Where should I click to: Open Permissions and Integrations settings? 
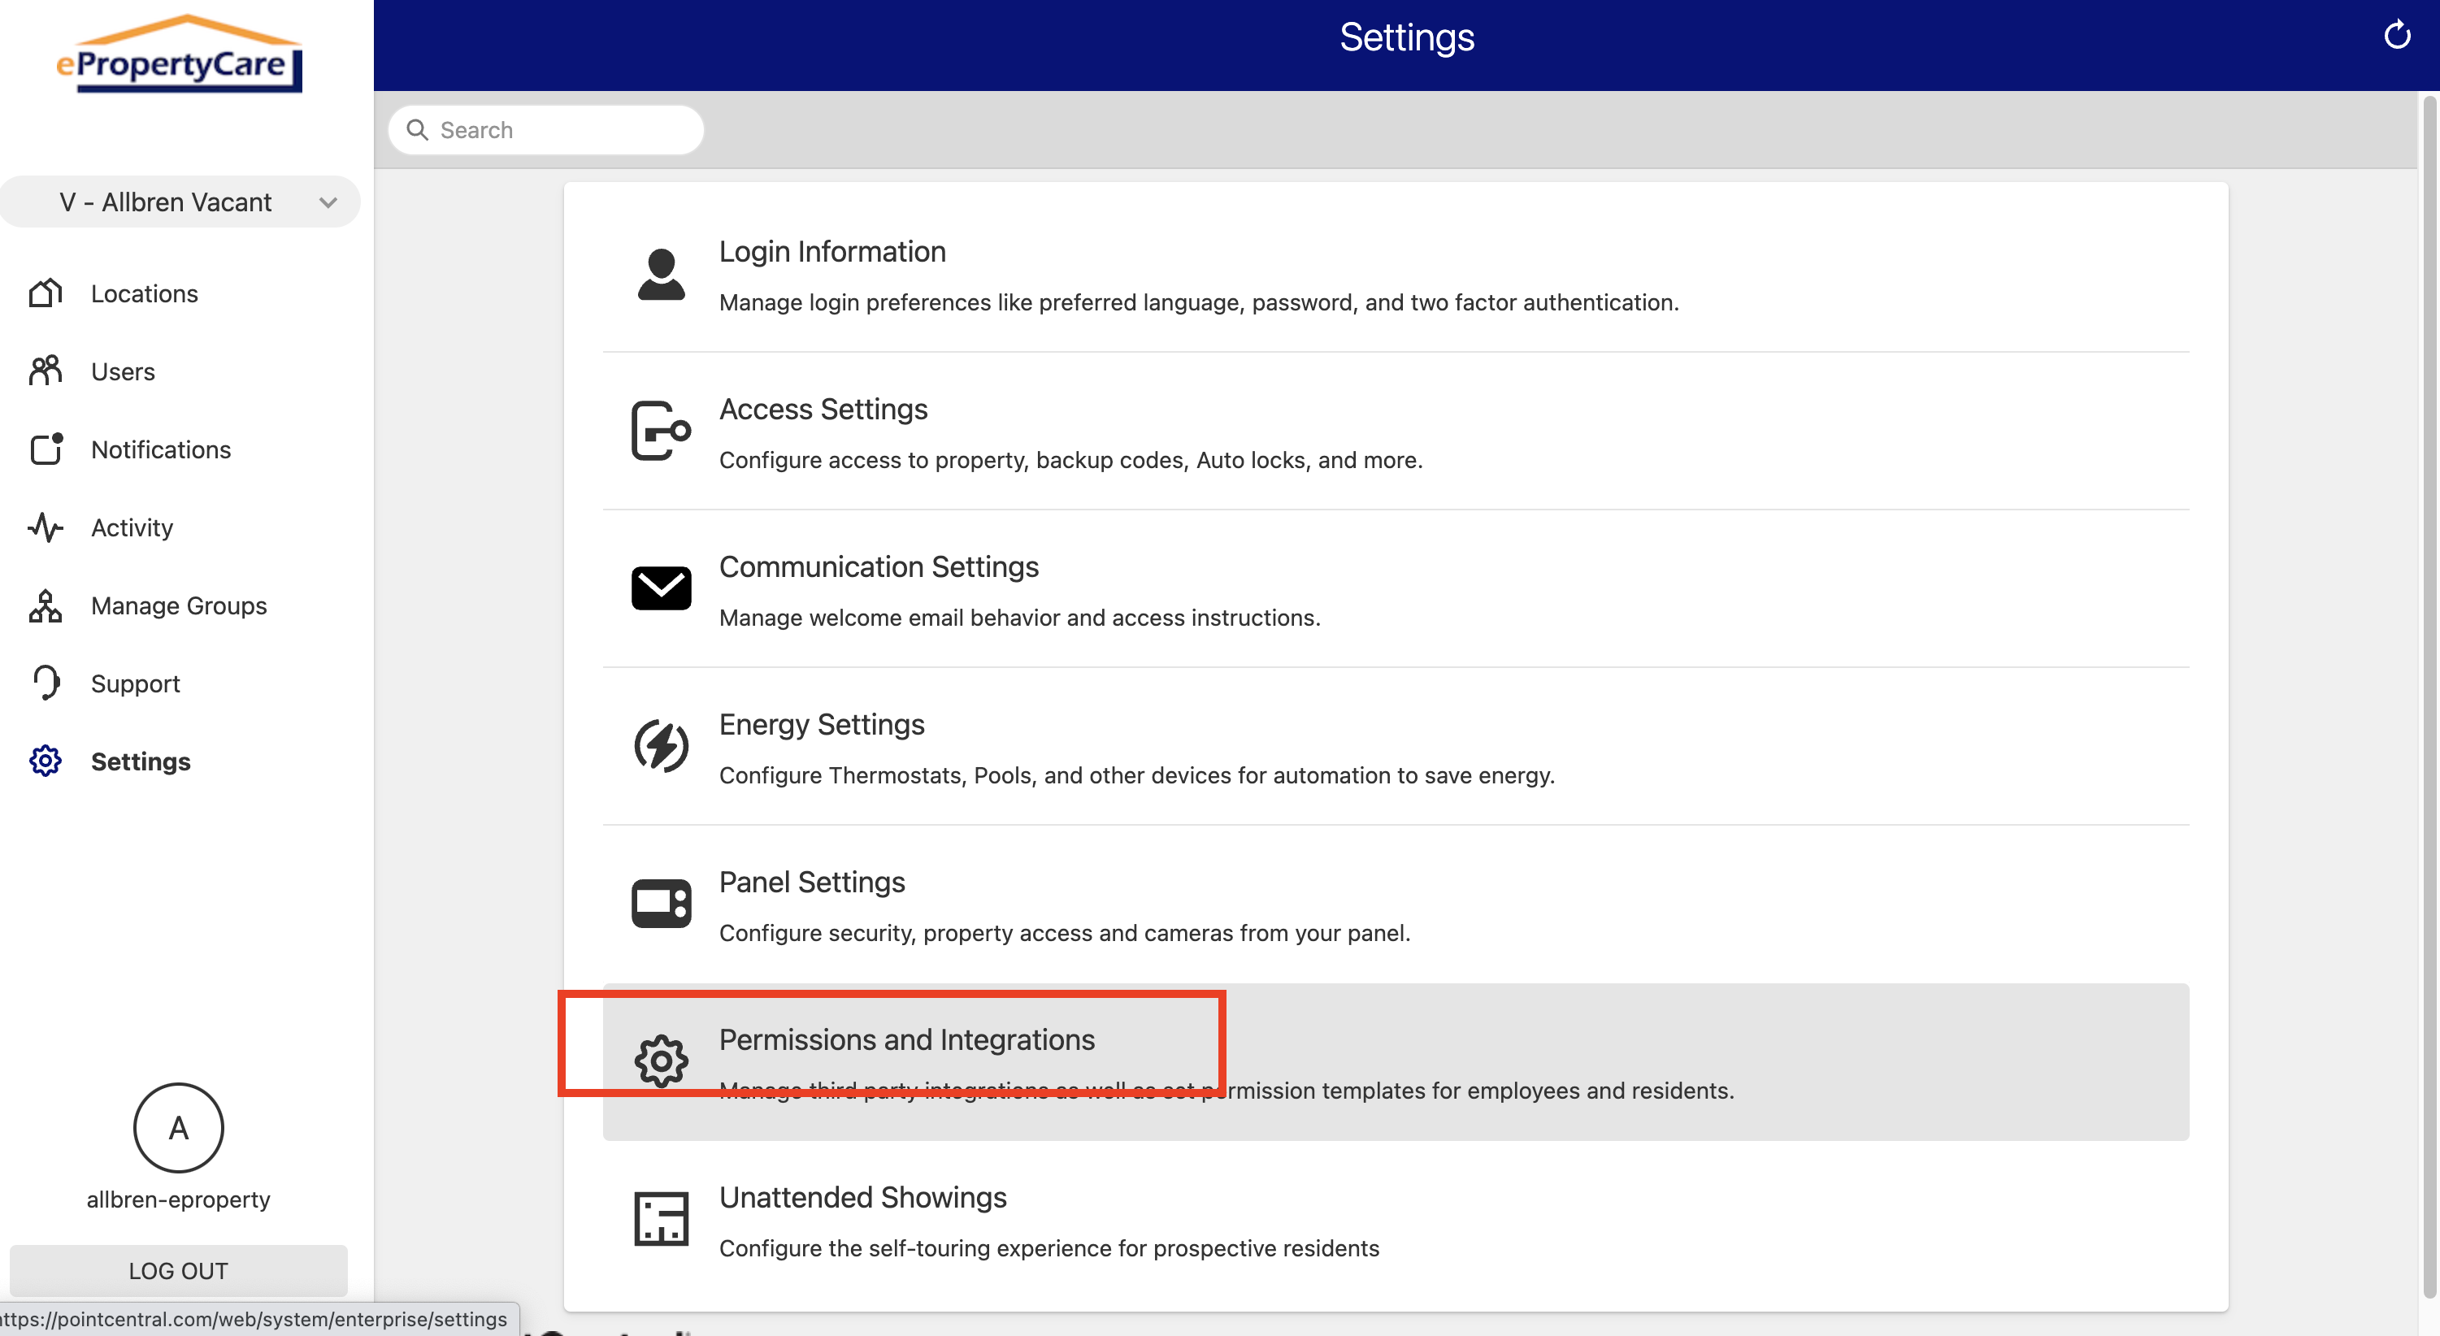[905, 1039]
